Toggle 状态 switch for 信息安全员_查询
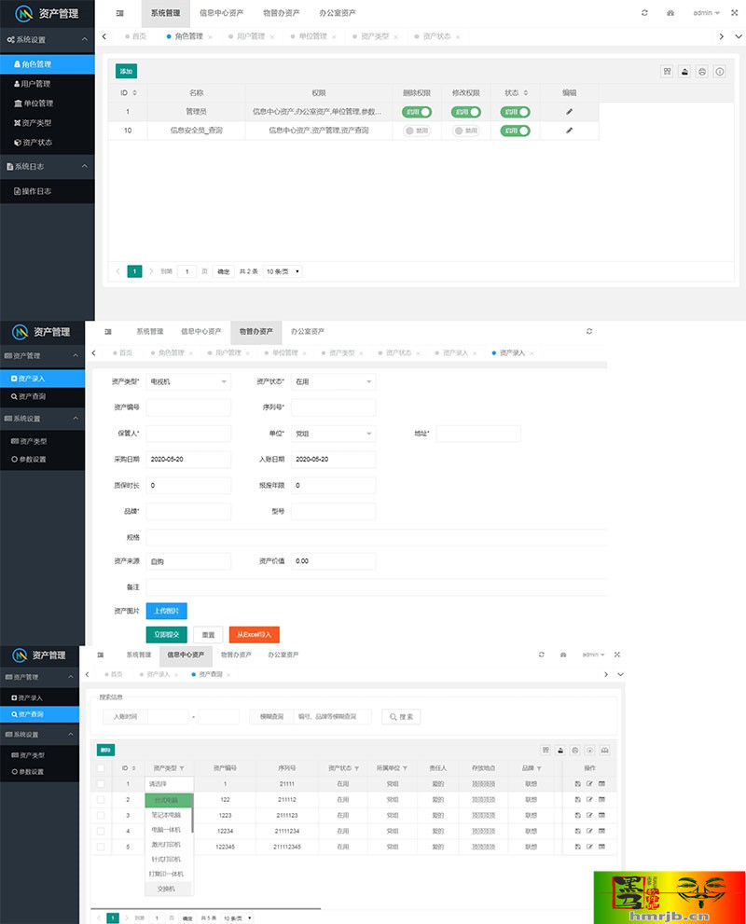 515,131
